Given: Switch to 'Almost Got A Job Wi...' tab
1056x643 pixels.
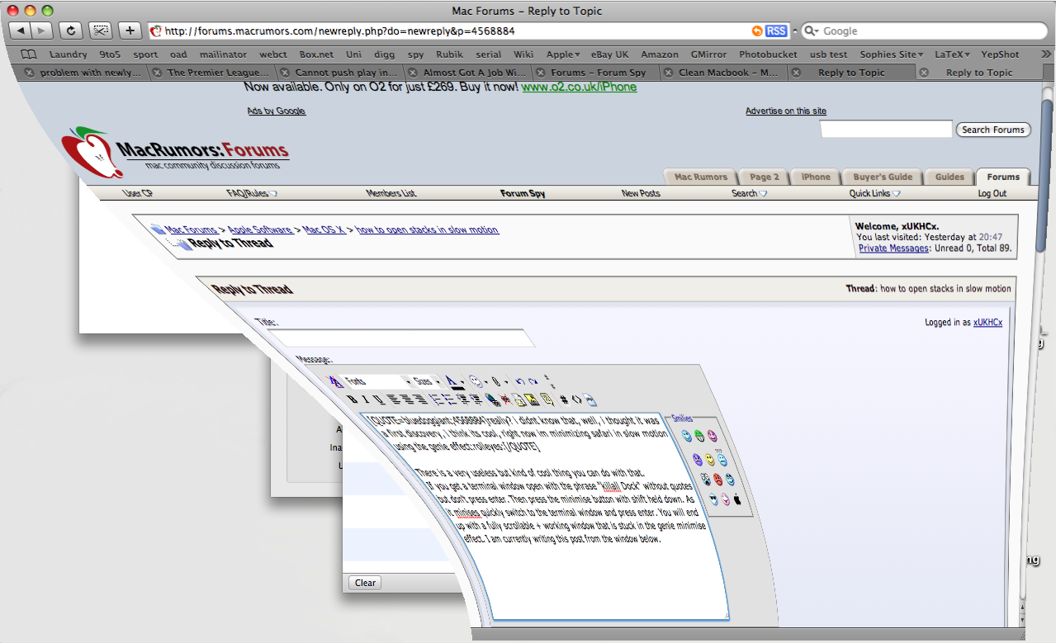Looking at the screenshot, I should coord(474,73).
